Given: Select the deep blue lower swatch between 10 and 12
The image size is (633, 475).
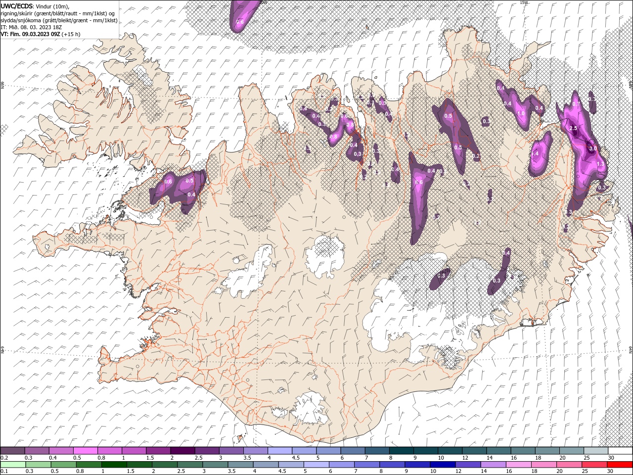Looking at the screenshot, I should tap(443, 465).
